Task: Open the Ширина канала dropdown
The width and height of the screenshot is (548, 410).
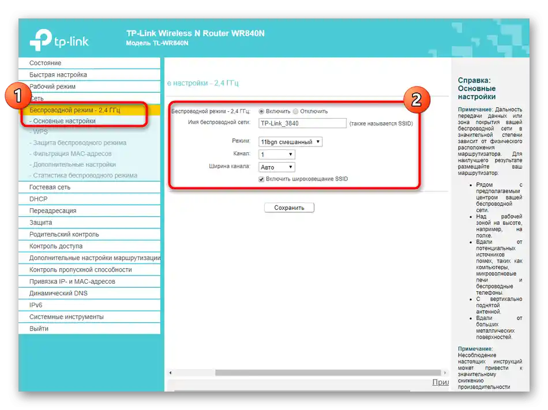Action: point(276,167)
